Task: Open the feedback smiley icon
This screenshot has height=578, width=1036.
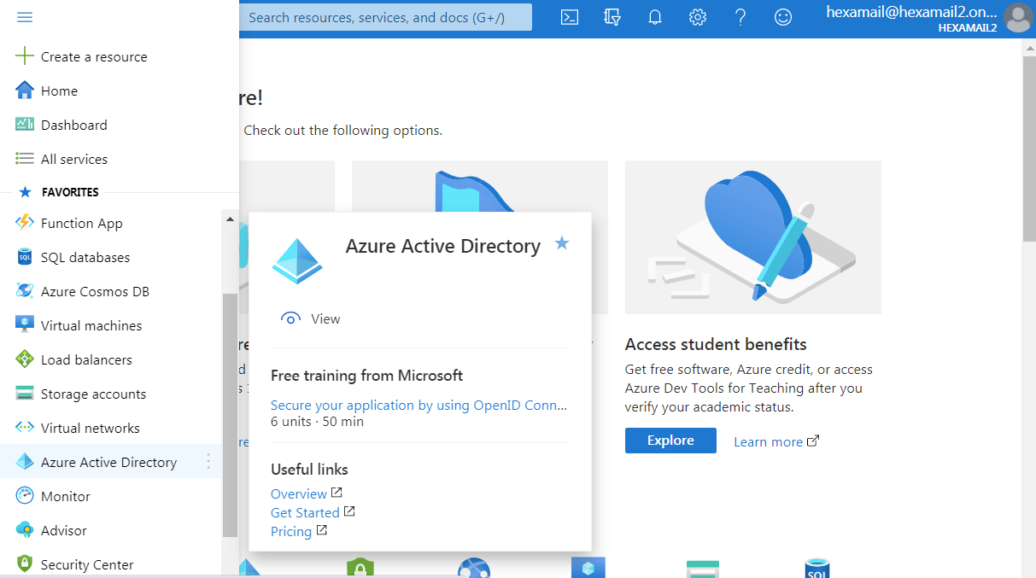Action: point(783,17)
